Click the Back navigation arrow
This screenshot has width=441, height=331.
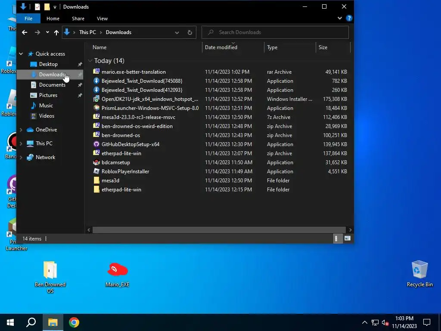pyautogui.click(x=25, y=32)
